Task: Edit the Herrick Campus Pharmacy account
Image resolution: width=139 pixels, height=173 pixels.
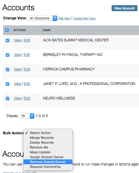Action: tap(27, 69)
